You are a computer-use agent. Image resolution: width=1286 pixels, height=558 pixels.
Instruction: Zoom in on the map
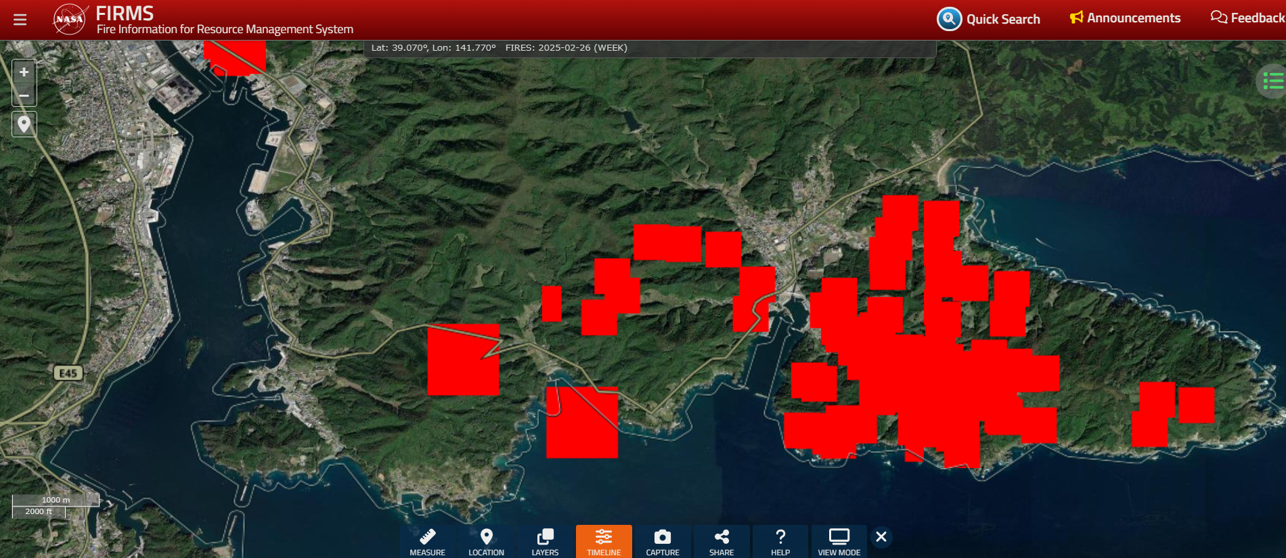[x=24, y=72]
